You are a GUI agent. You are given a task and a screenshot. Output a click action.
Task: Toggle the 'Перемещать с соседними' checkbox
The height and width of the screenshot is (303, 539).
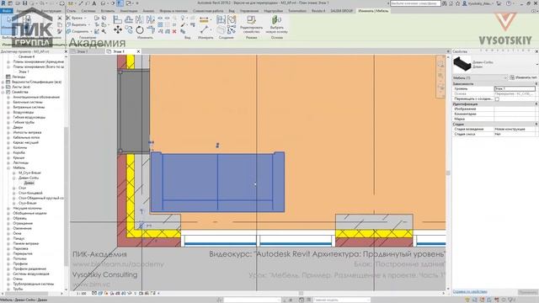(497, 99)
